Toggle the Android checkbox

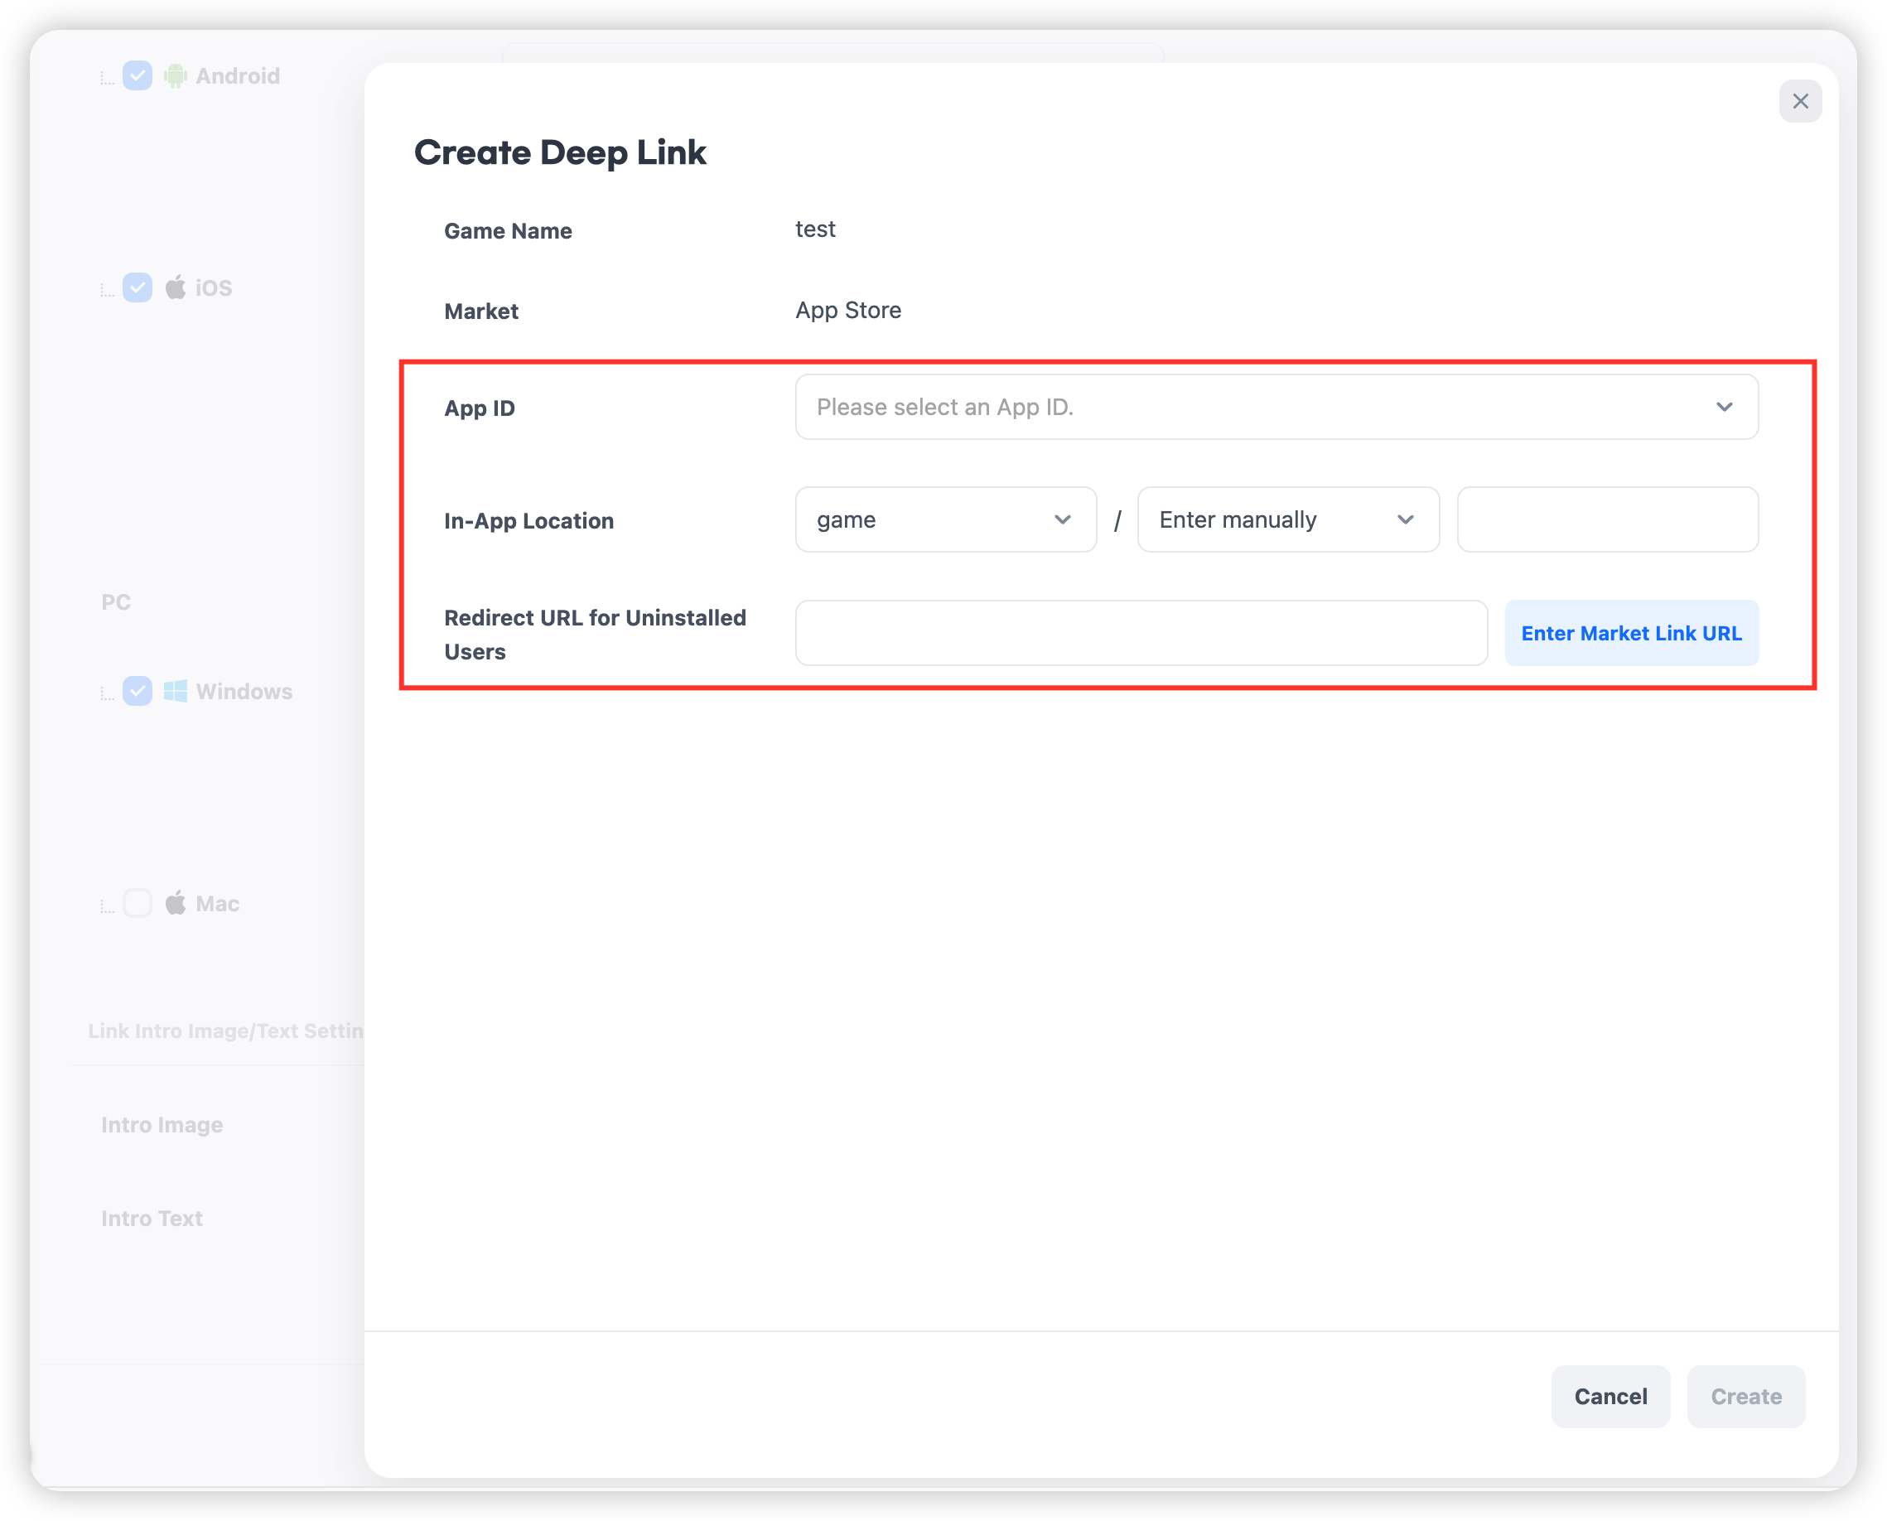tap(138, 76)
